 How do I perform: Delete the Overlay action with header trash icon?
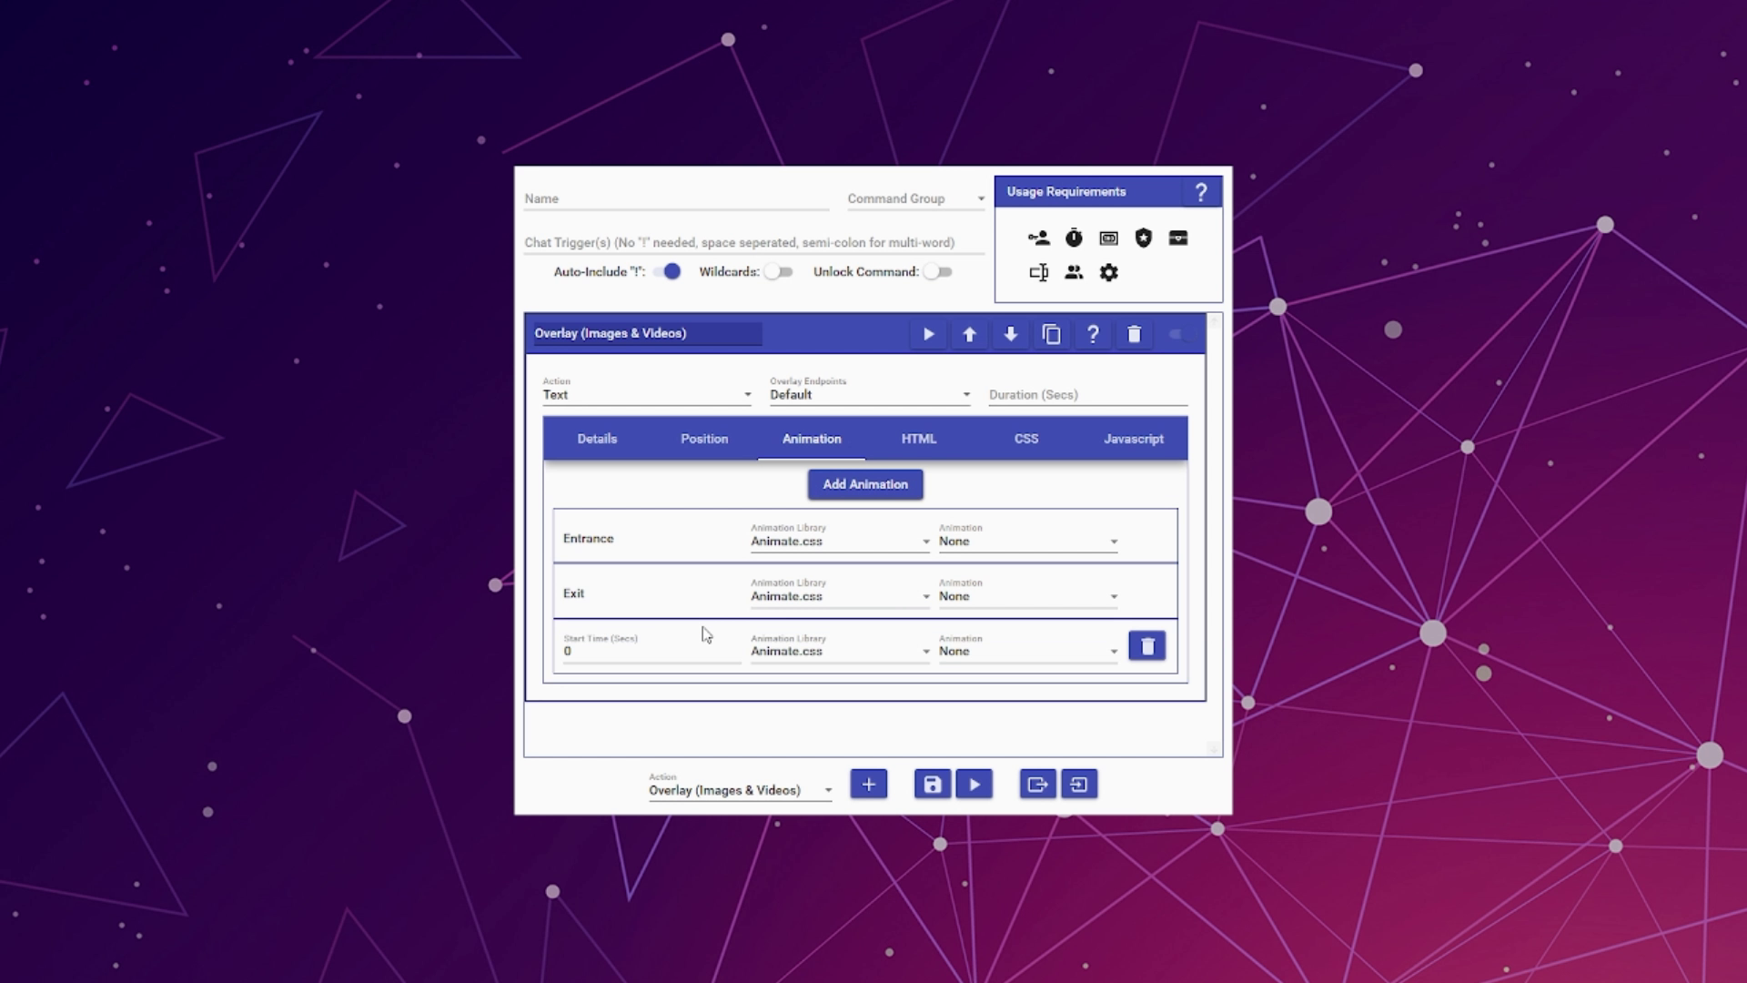click(1134, 335)
